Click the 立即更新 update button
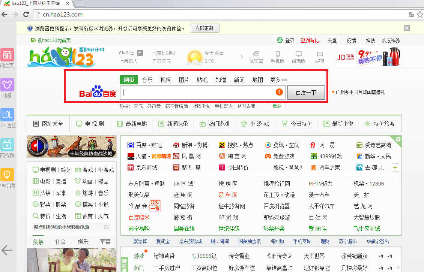The image size is (424, 272). pos(204,28)
